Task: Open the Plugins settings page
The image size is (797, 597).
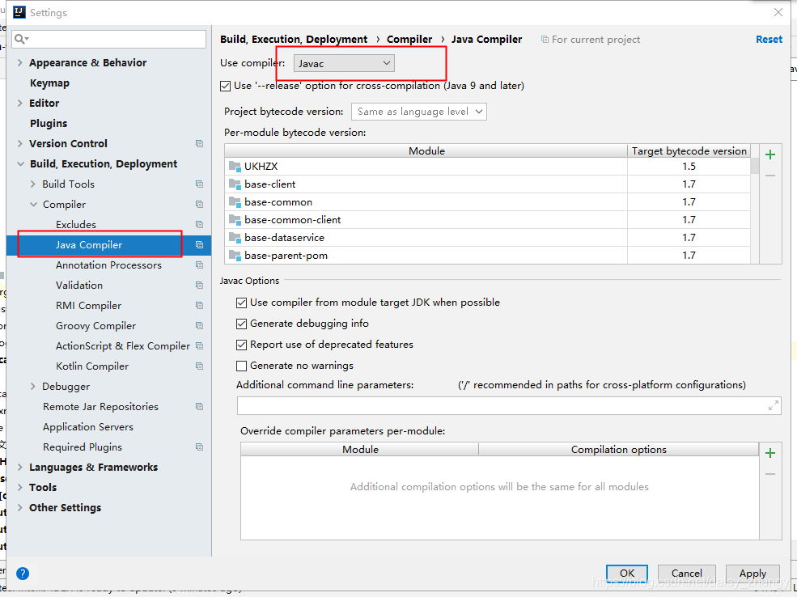Action: (49, 124)
